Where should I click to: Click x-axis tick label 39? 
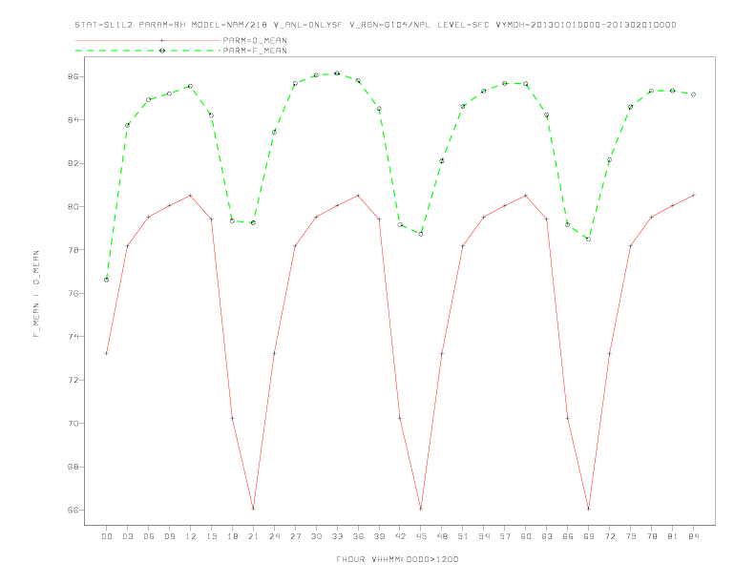point(380,536)
